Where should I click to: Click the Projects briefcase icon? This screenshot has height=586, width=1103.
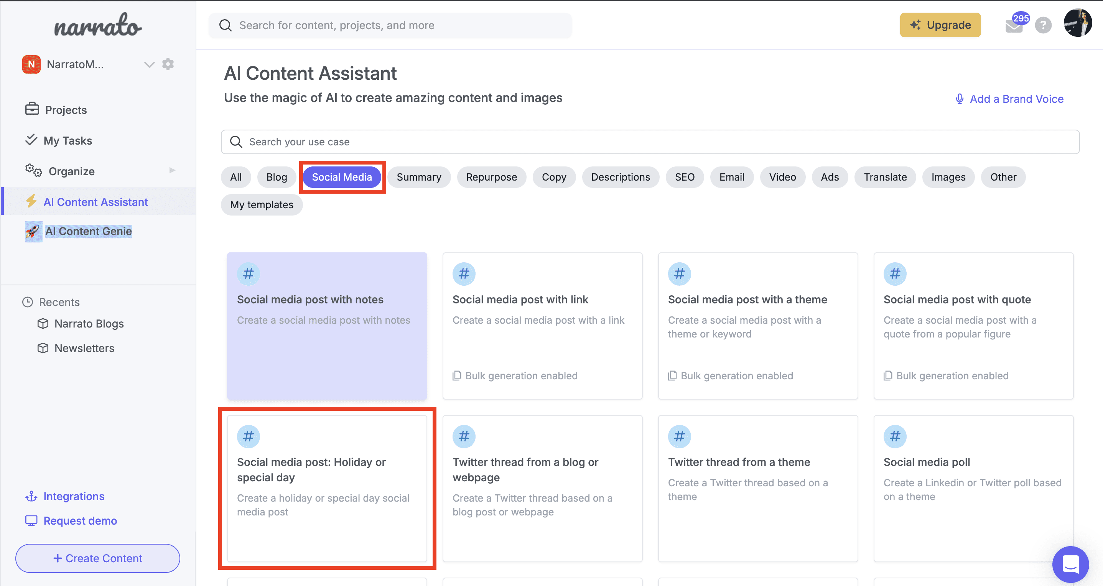click(x=32, y=109)
